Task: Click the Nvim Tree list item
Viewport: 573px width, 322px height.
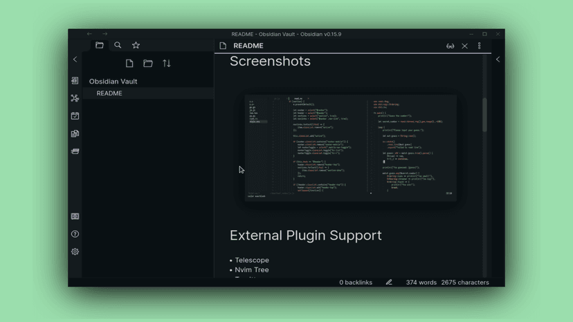Action: [252, 269]
